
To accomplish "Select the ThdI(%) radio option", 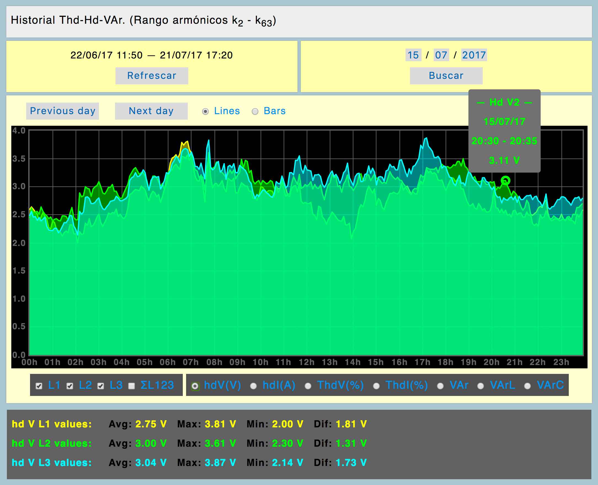I will 376,386.
